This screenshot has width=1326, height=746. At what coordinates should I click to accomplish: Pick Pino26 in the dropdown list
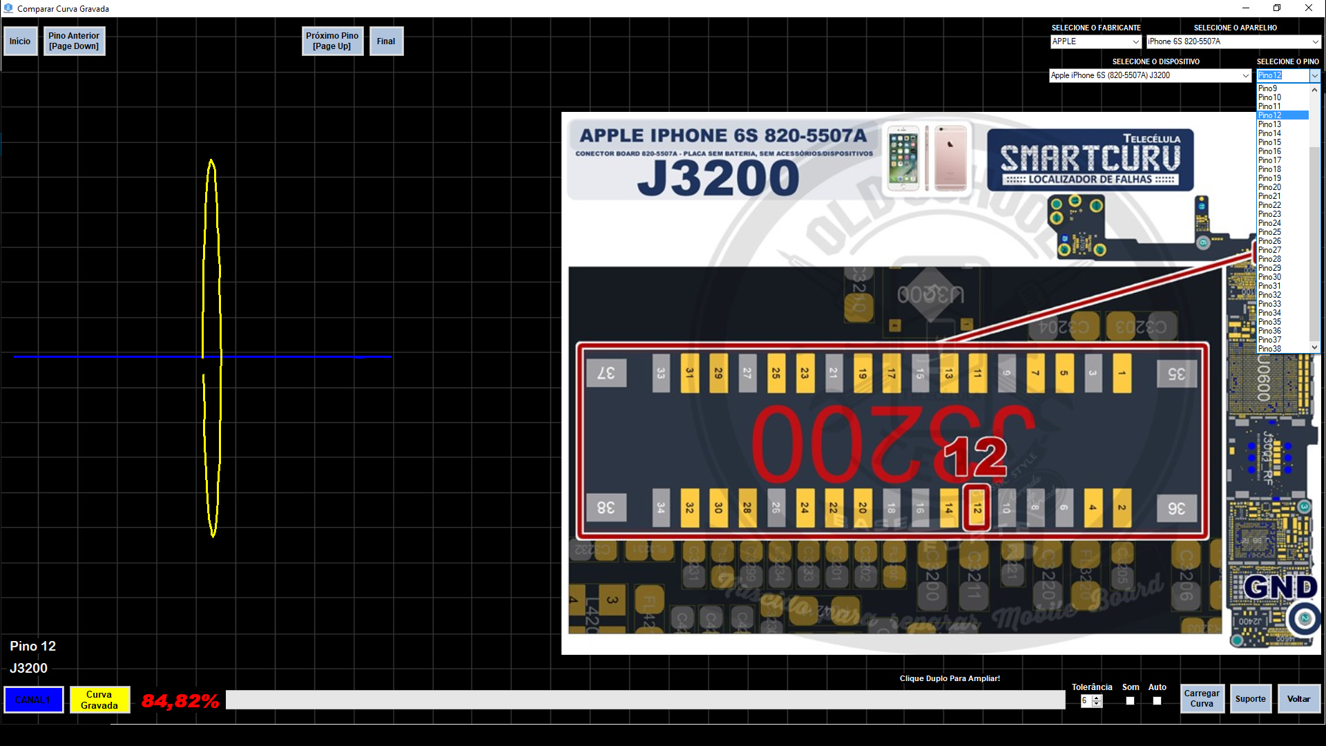(1282, 241)
